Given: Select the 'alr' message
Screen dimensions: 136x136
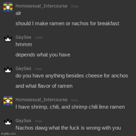Looking at the screenshot, I should click(18, 13).
